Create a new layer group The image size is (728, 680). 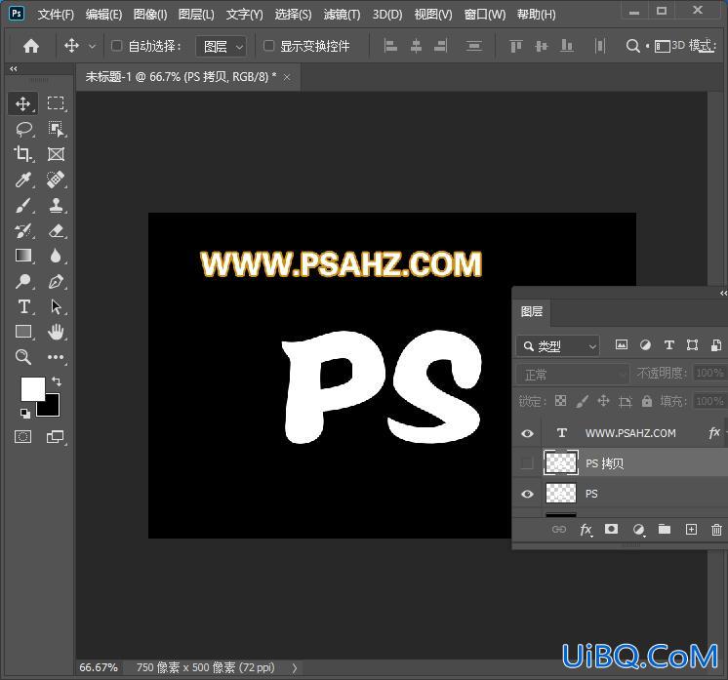[665, 529]
